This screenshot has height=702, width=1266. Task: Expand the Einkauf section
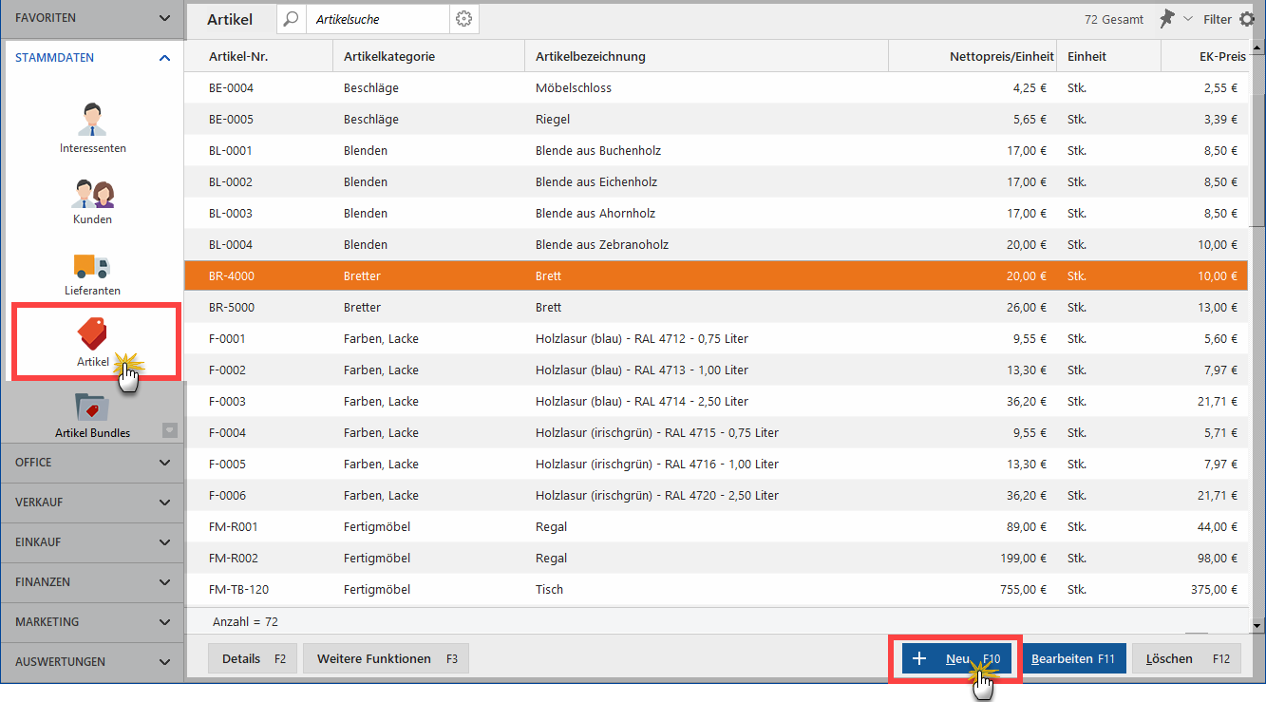(x=92, y=542)
